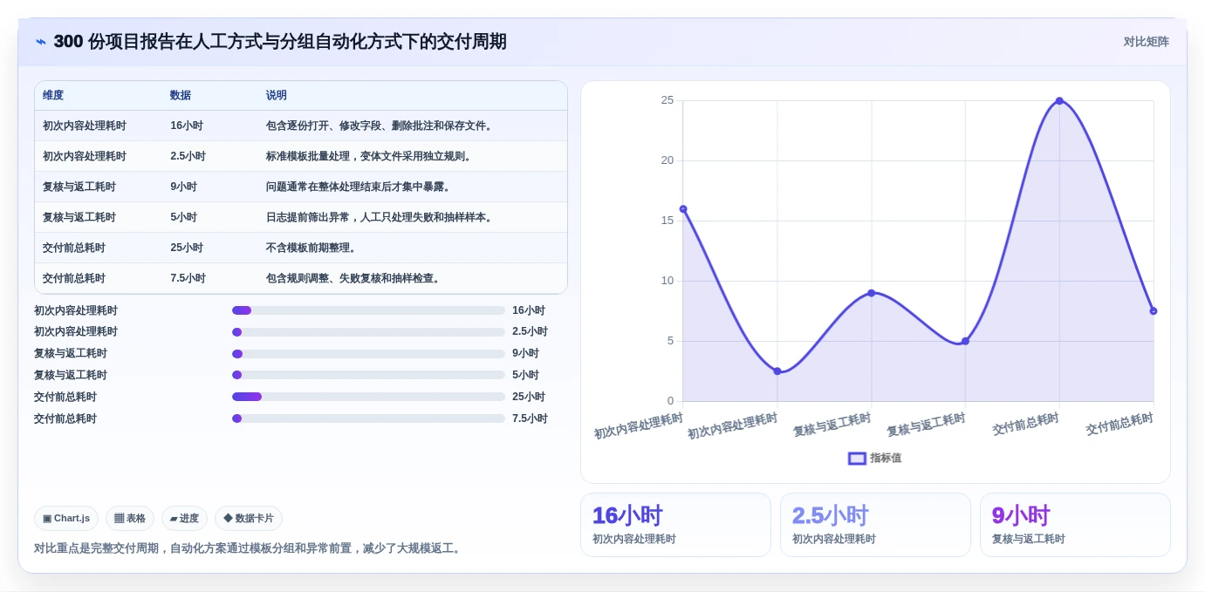Click the progress bar labeled 2.5小时
This screenshot has height=592, width=1205.
(x=368, y=332)
